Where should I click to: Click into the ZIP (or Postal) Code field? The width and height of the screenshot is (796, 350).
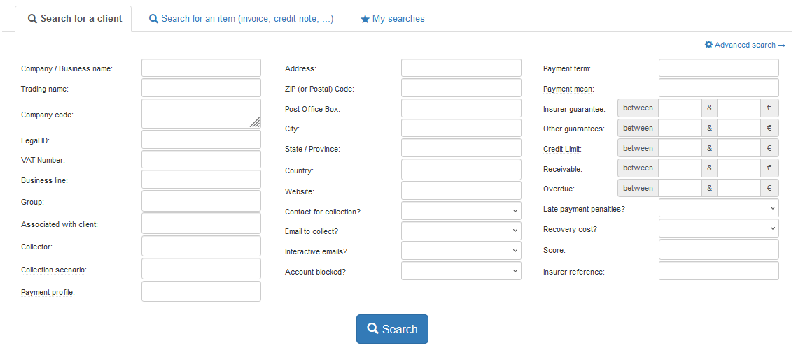tap(461, 88)
